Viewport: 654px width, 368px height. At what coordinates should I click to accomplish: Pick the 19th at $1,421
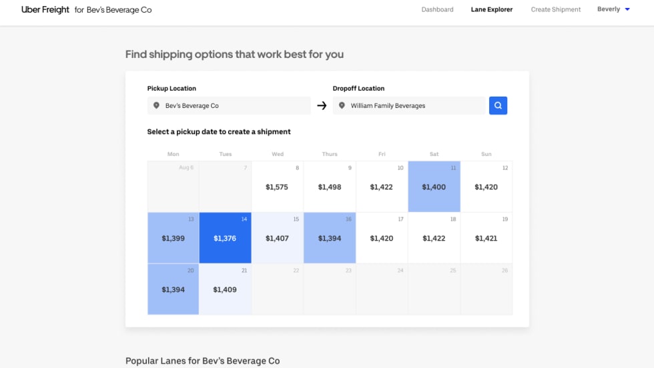[x=486, y=238]
